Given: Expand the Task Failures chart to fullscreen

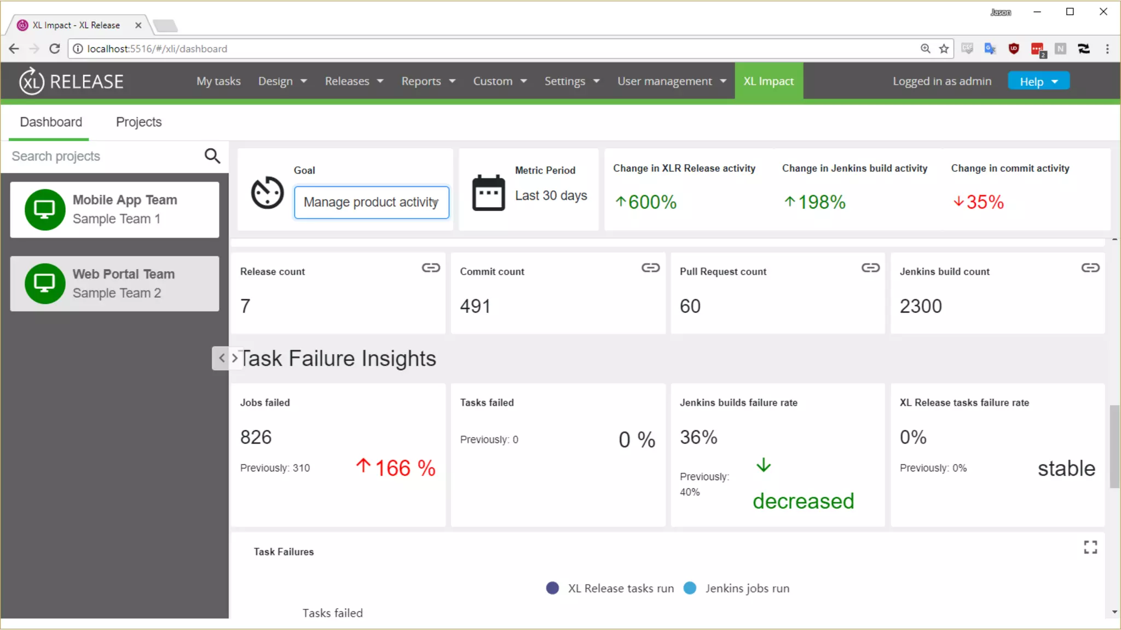Looking at the screenshot, I should [x=1090, y=547].
